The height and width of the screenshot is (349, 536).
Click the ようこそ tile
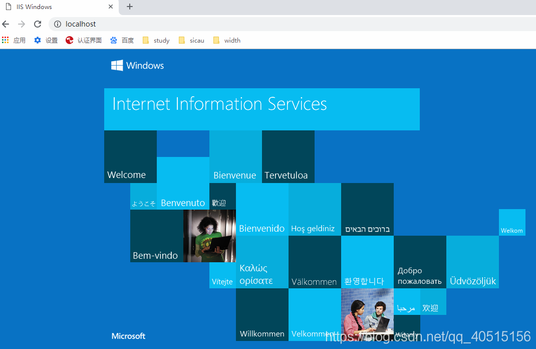tap(144, 197)
